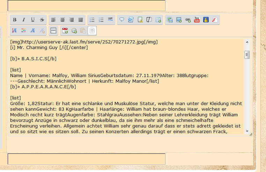Click the editor resize grip corner
Viewport: 266px width, 172px height.
(251, 135)
